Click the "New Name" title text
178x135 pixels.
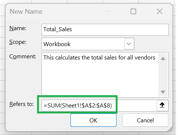(26, 12)
